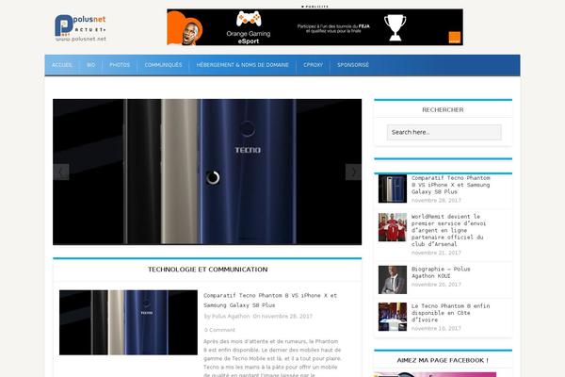The width and height of the screenshot is (565, 377).
Task: Focus the 'Search here..' input field
Action: (444, 132)
